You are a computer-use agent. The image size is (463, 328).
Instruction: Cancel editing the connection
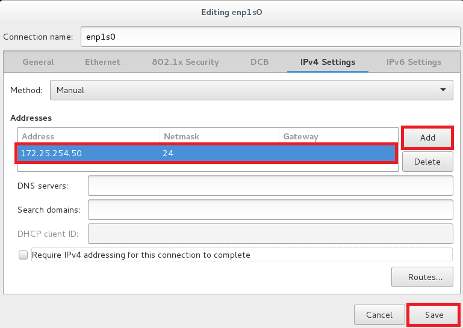click(379, 315)
